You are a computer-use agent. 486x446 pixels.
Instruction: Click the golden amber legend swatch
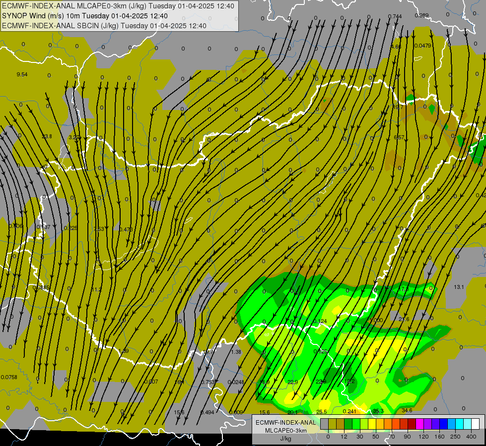coord(380,424)
